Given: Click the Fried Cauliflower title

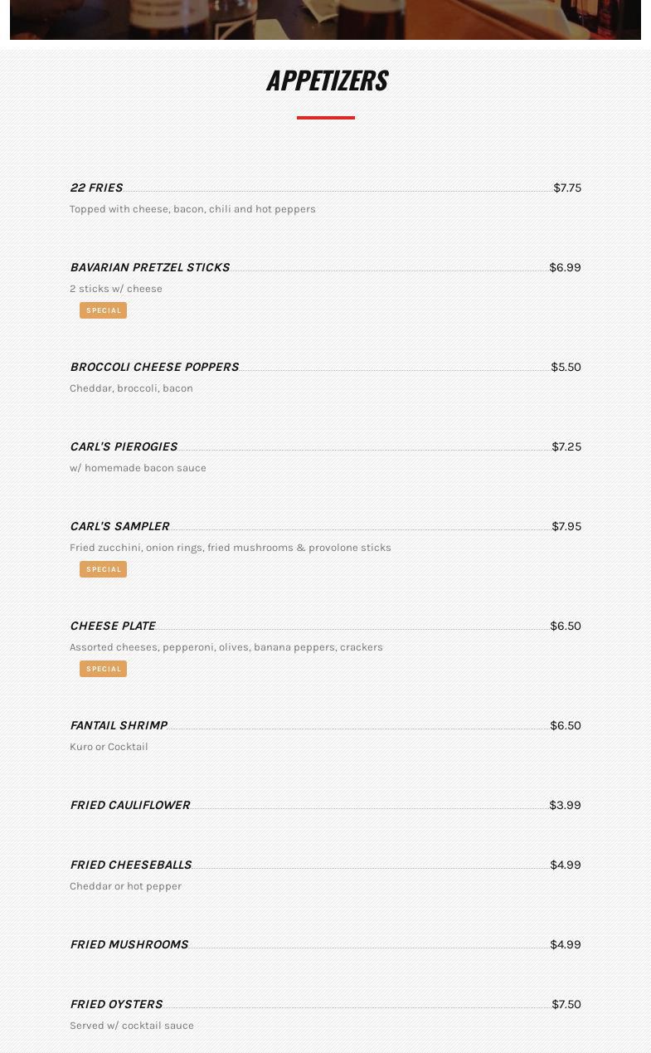Looking at the screenshot, I should (x=130, y=805).
